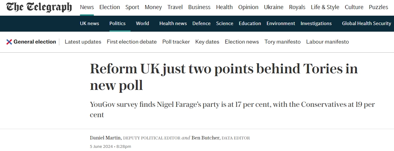This screenshot has width=394, height=151.
Task: Open the Poll tracker
Action: [176, 42]
